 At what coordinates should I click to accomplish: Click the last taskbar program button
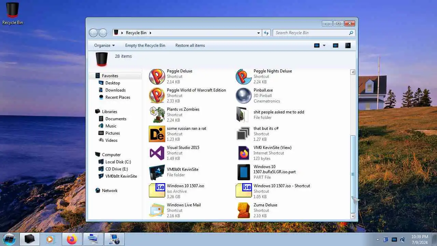pyautogui.click(x=114, y=240)
